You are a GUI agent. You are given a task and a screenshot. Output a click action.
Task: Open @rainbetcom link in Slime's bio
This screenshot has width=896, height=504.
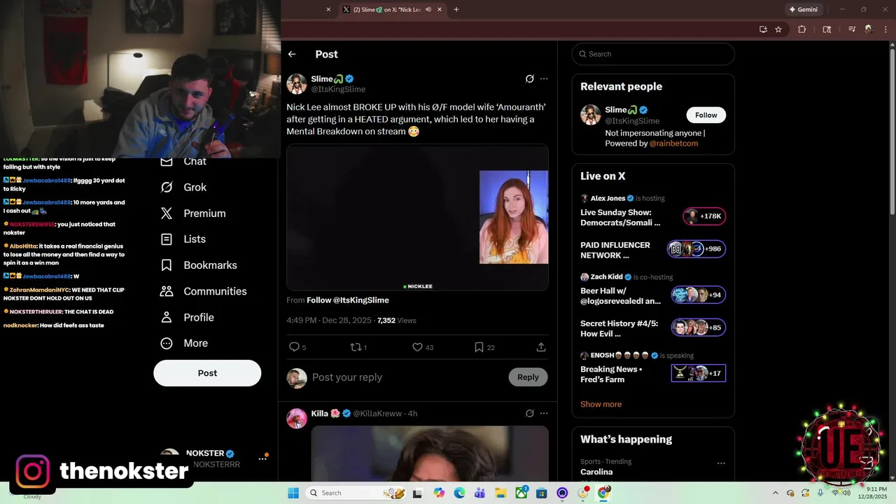[x=673, y=143]
